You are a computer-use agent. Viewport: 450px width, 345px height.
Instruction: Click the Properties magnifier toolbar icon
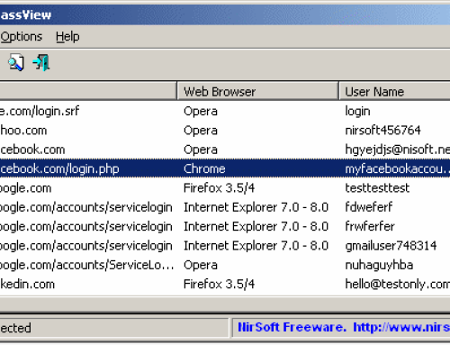coord(16,62)
